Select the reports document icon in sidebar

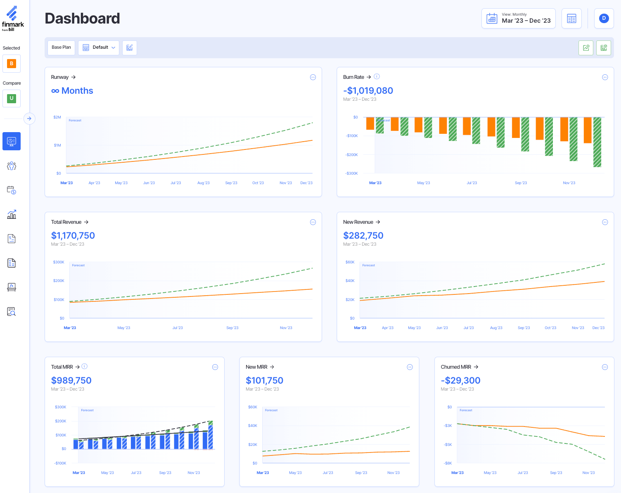[x=11, y=263]
